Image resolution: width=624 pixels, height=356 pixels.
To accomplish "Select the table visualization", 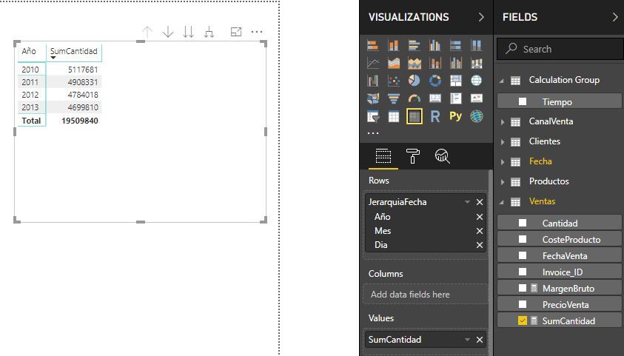I will tap(394, 116).
